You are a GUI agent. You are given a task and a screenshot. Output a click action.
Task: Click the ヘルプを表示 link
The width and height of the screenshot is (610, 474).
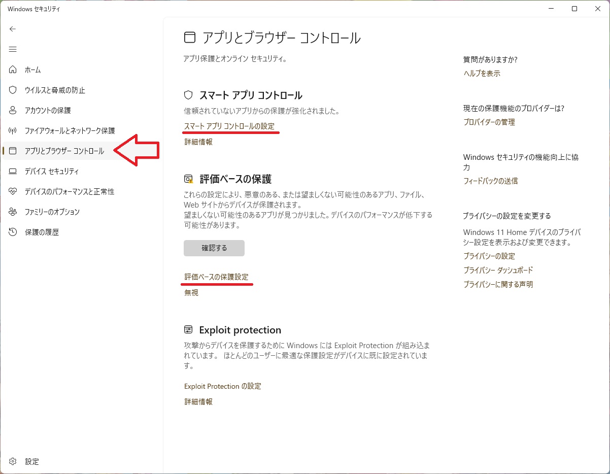(482, 73)
